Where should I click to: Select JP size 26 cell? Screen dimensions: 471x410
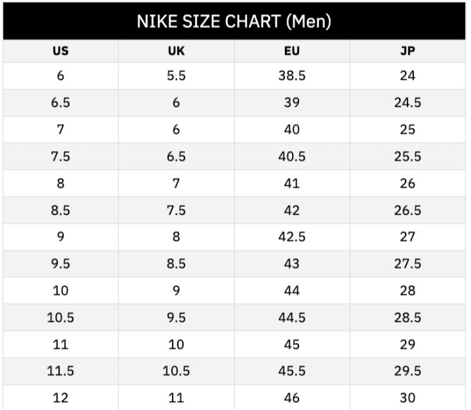[407, 183]
